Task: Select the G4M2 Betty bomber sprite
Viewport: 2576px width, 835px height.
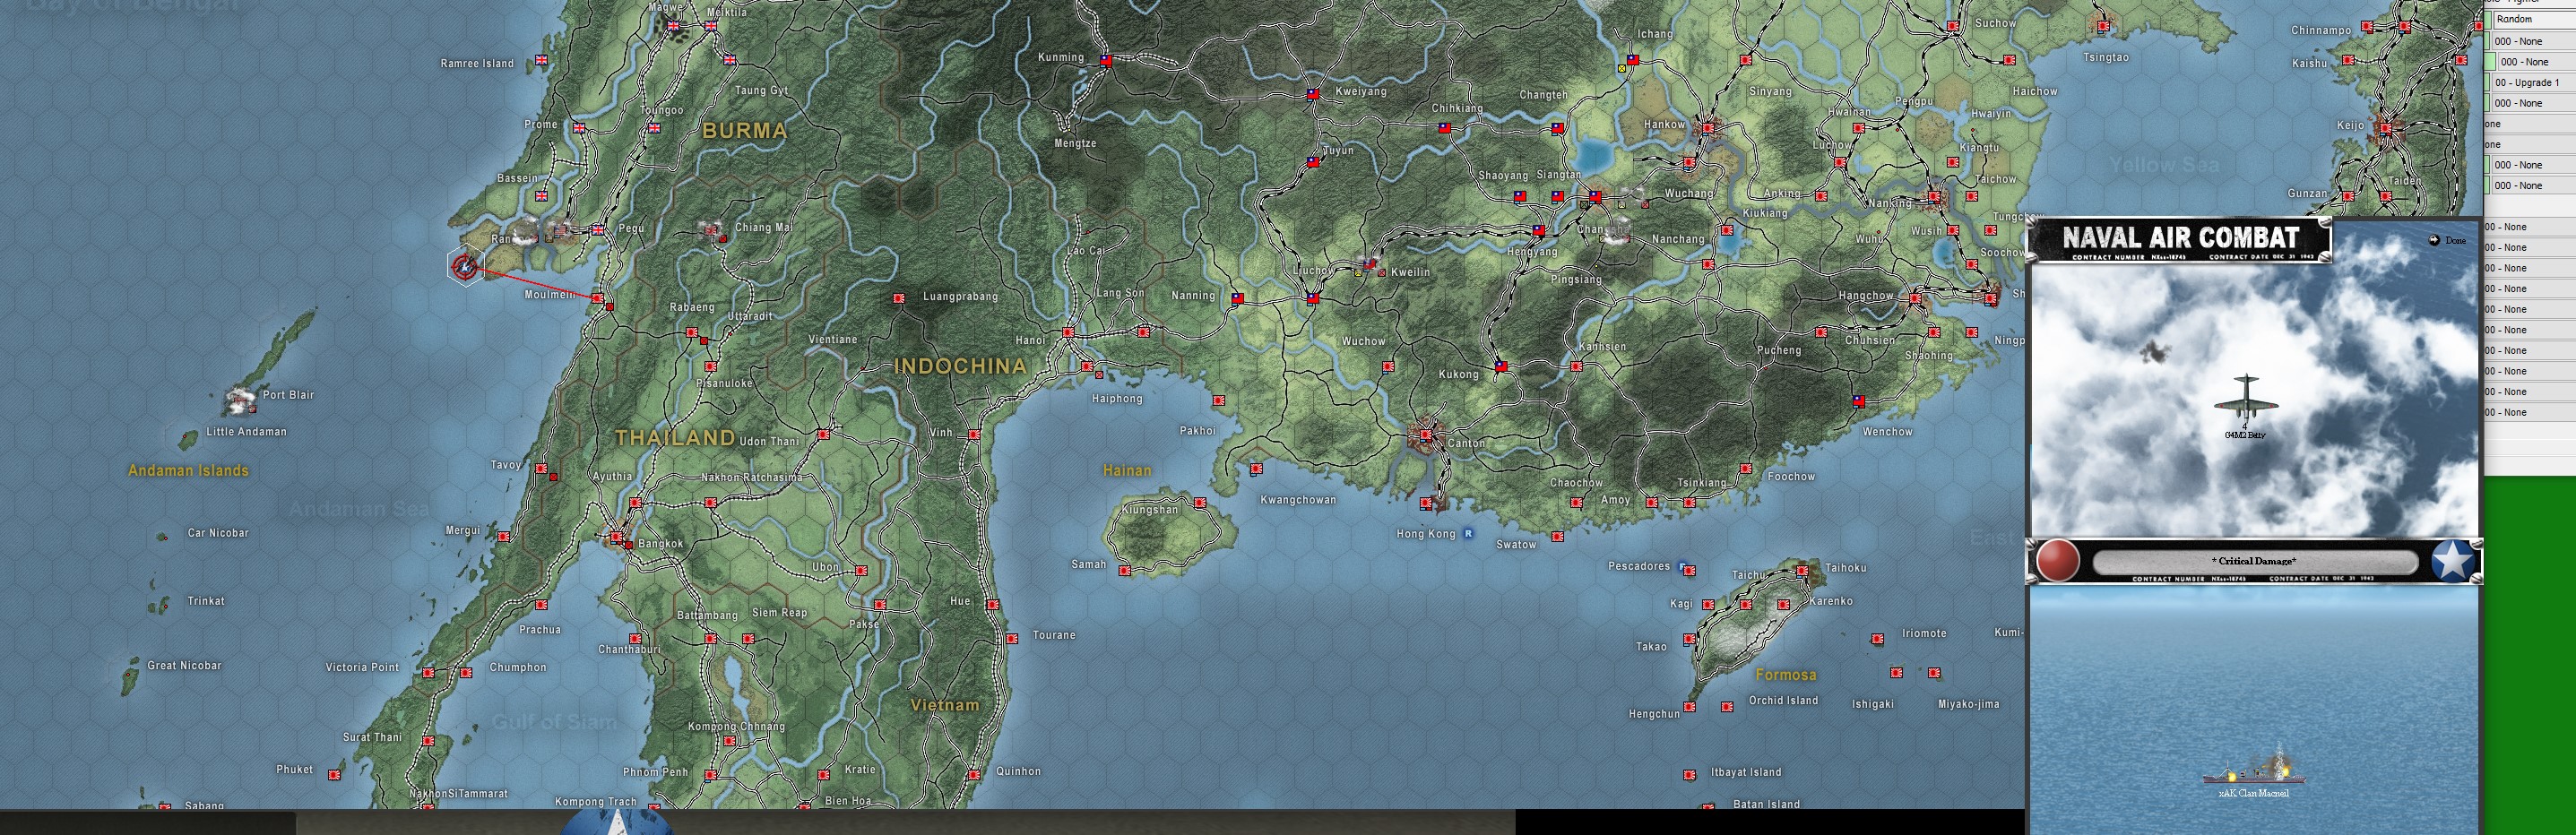Action: click(x=2245, y=399)
